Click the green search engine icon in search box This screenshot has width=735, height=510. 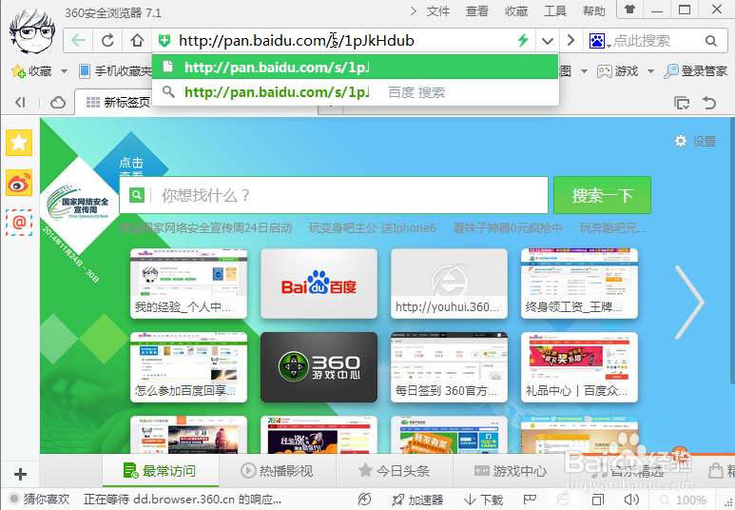(137, 195)
